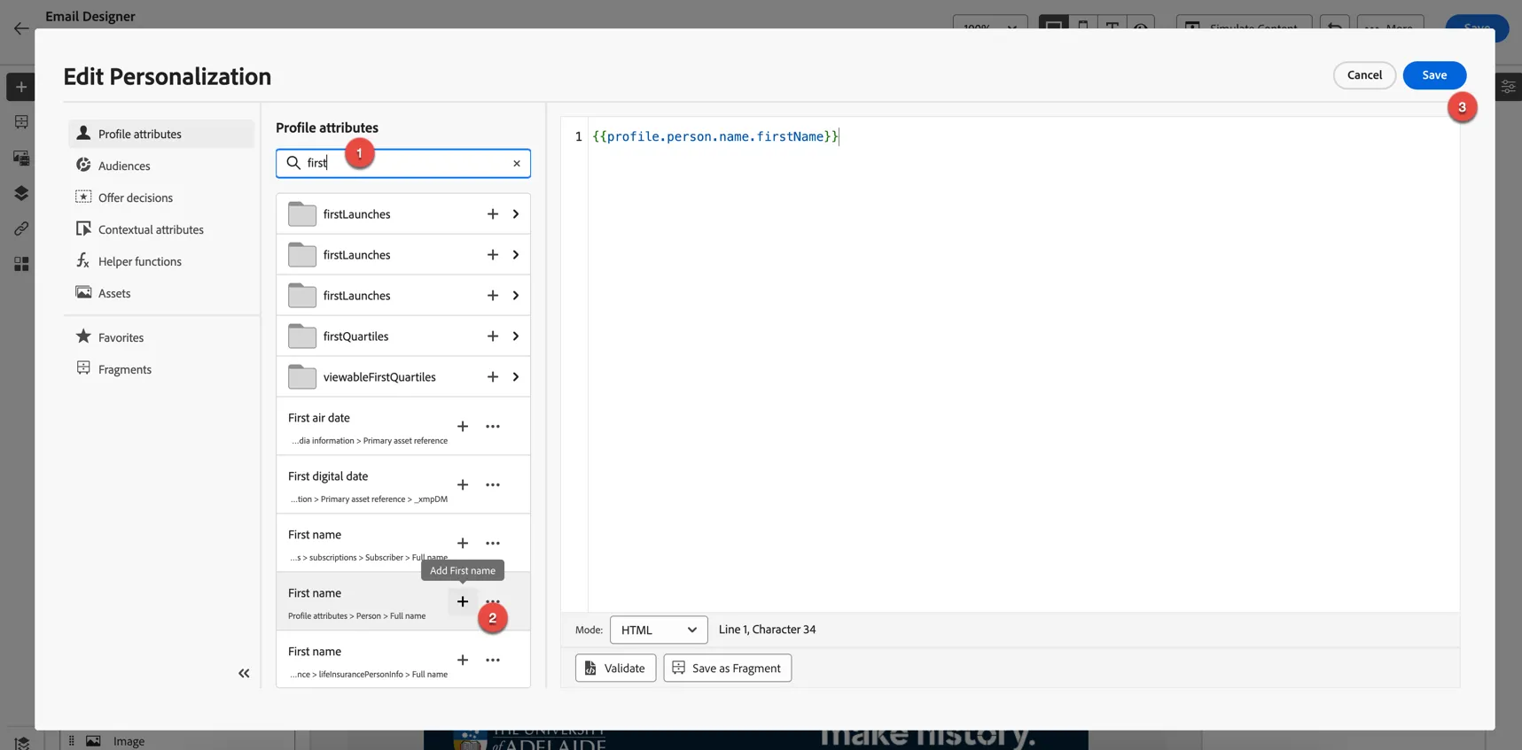Clear the search text with the x icon

tap(517, 163)
